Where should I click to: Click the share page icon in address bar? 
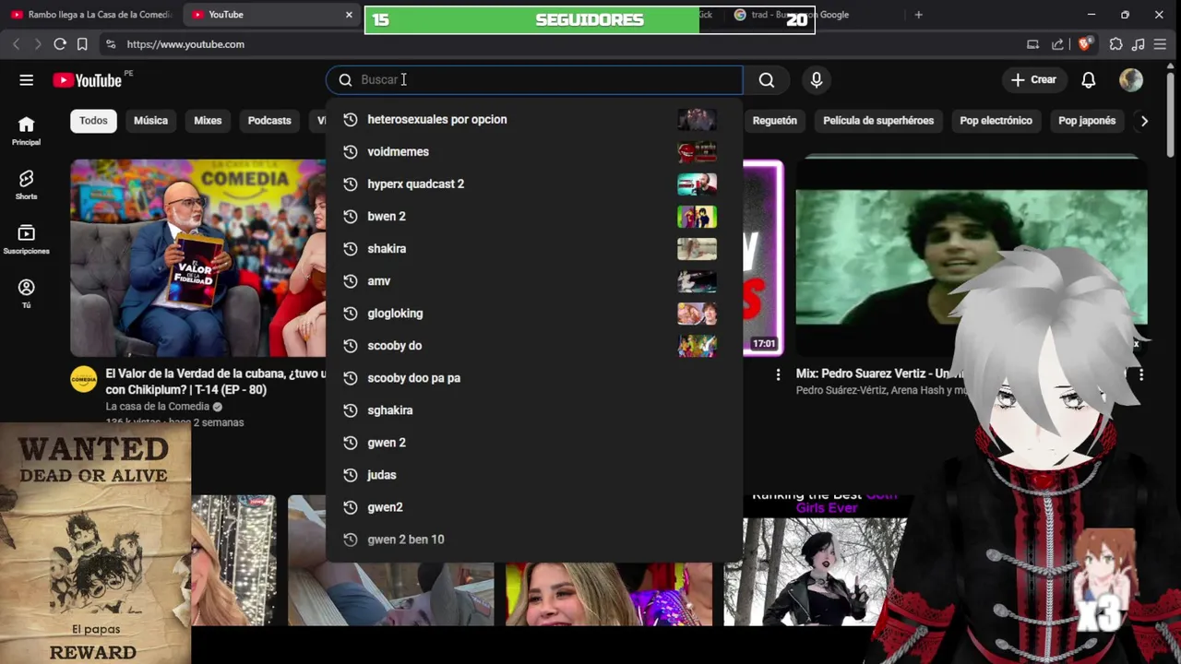1057,44
